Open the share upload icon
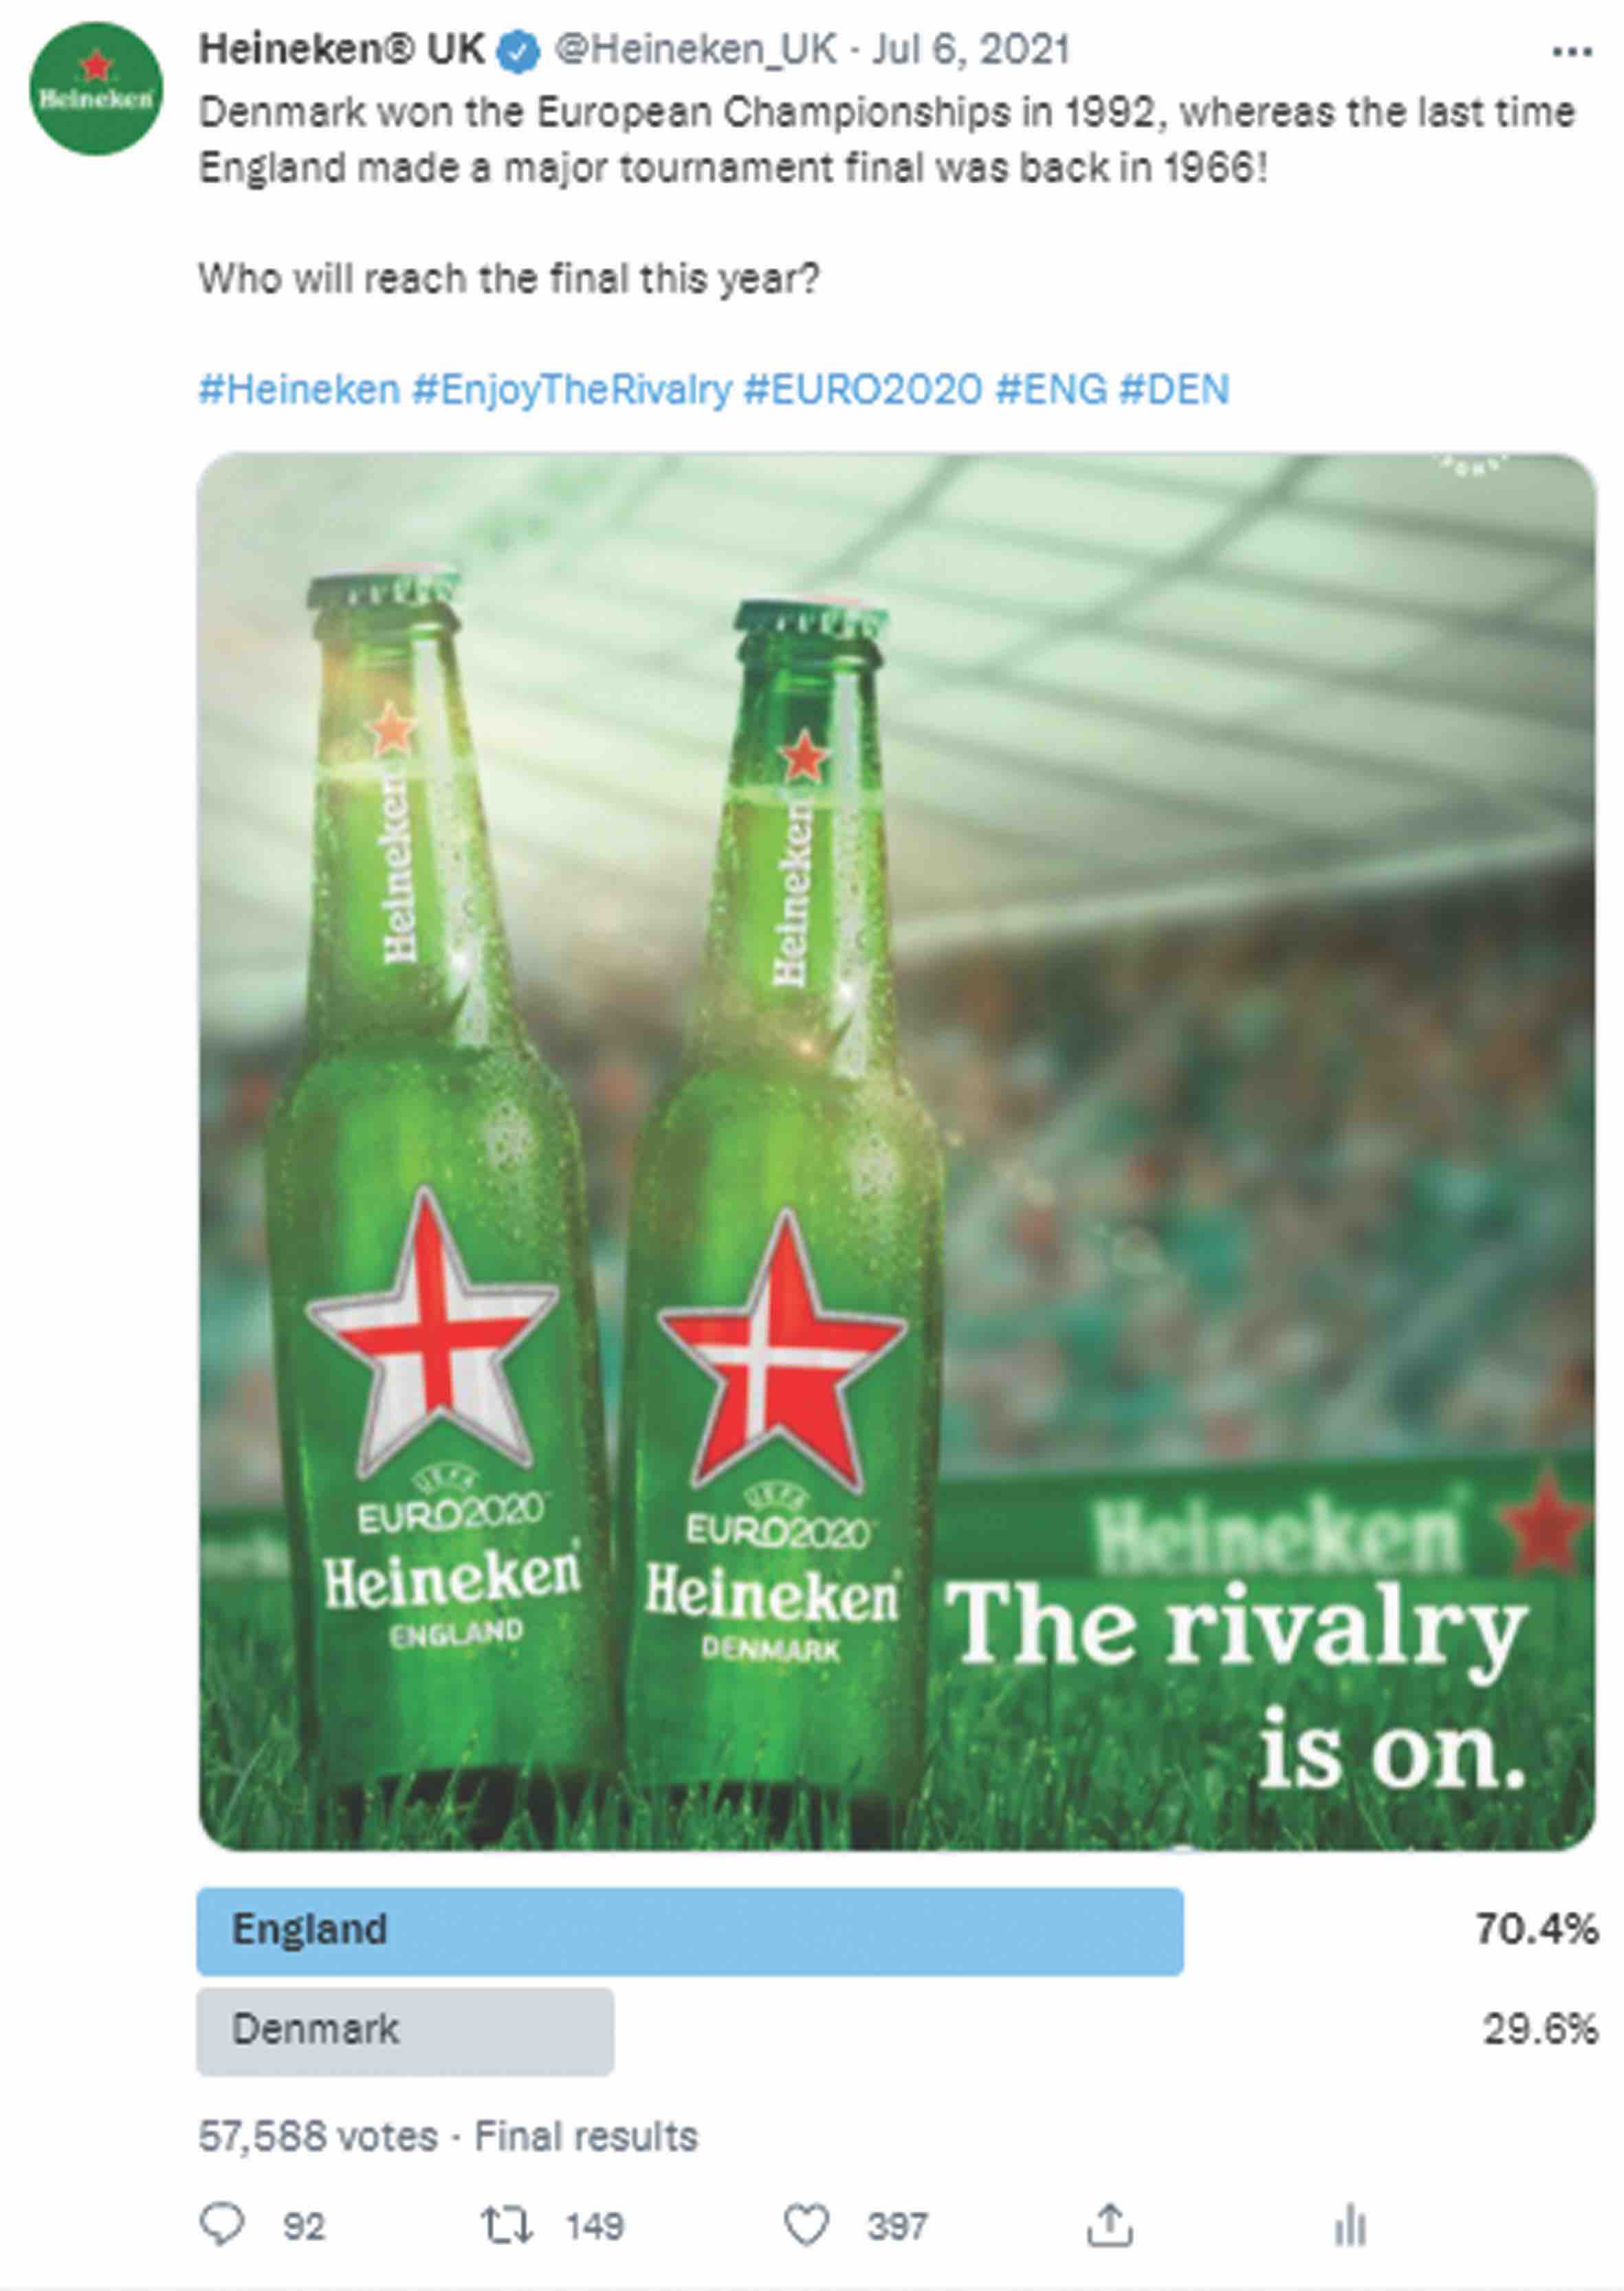 (1109, 2225)
